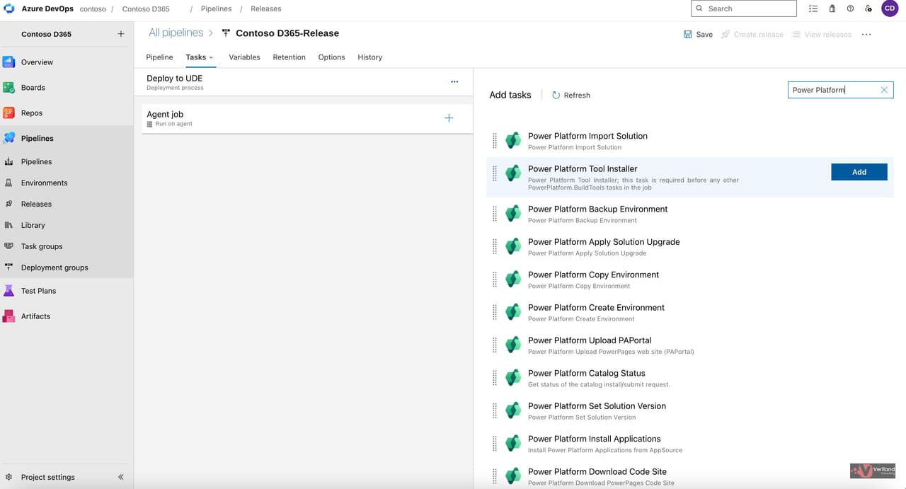Click the Power Platform Copy Environment icon
Viewport: 906px width, 489px height.
coord(513,280)
